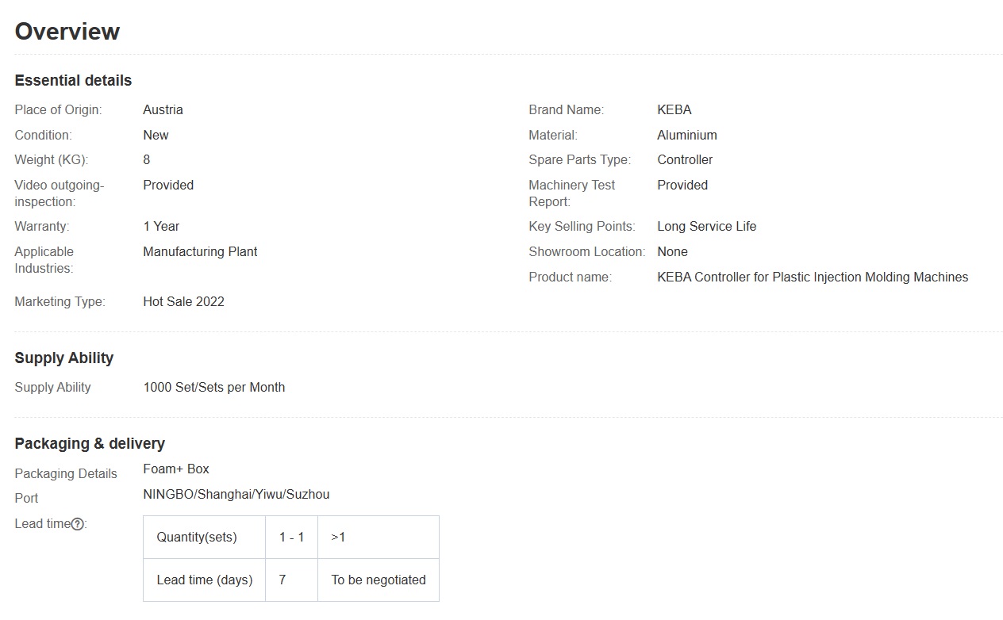The image size is (1003, 620).
Task: Select the Supply Ability section heading
Action: click(x=64, y=358)
